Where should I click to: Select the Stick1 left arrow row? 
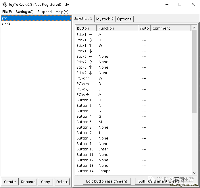pyautogui.click(x=134, y=35)
